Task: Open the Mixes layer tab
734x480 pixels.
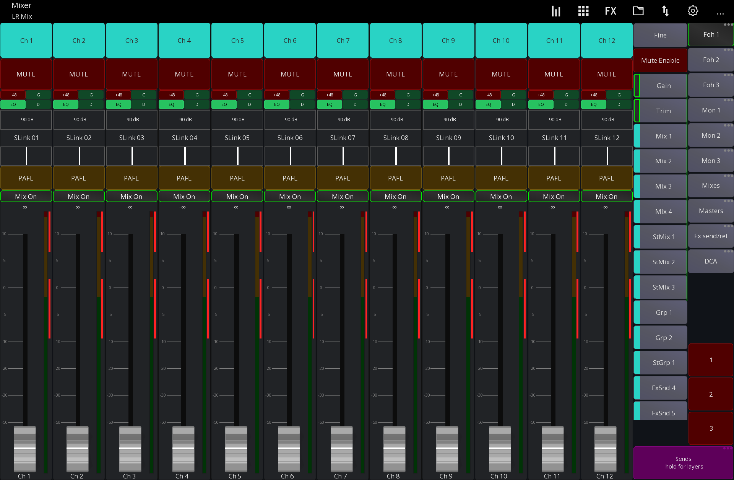Action: coord(710,185)
